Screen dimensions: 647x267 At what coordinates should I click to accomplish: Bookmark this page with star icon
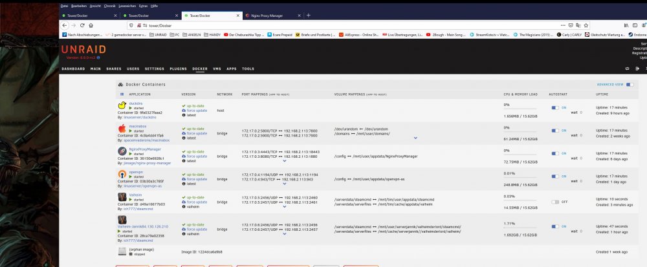(586, 25)
